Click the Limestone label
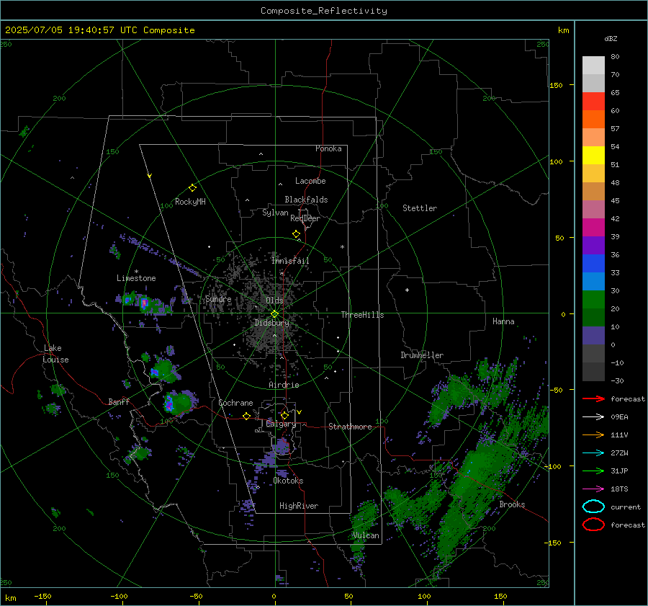Screen dimensions: 648x606 click(136, 278)
